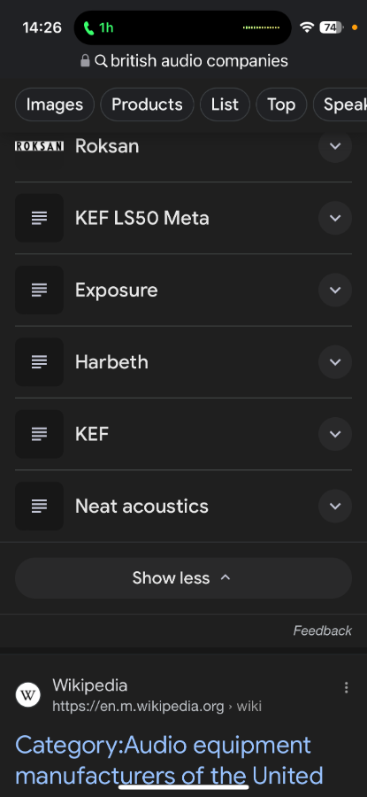Open the Wikipedia result three-dot menu
This screenshot has width=367, height=797.
[x=346, y=688]
